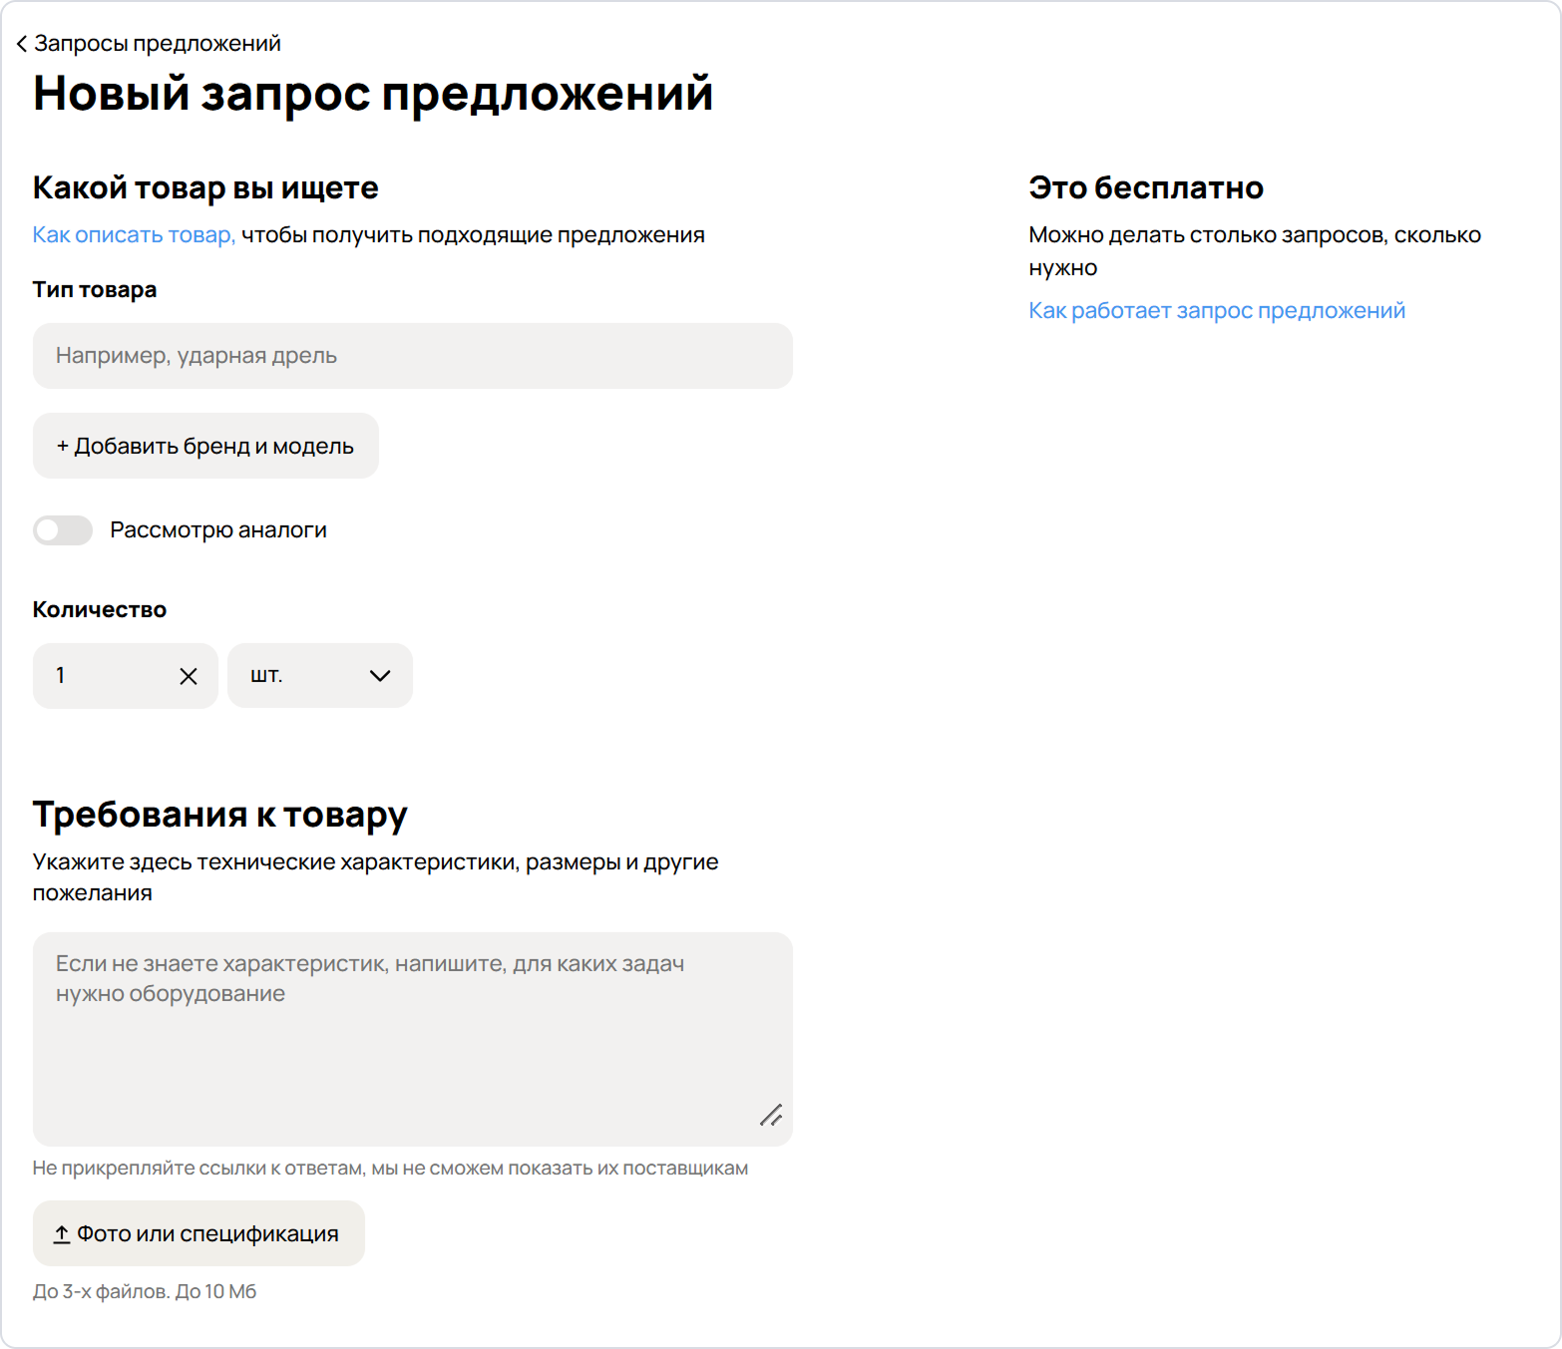The height and width of the screenshot is (1349, 1562).
Task: Go back to Запросы предложений
Action: pos(157,44)
